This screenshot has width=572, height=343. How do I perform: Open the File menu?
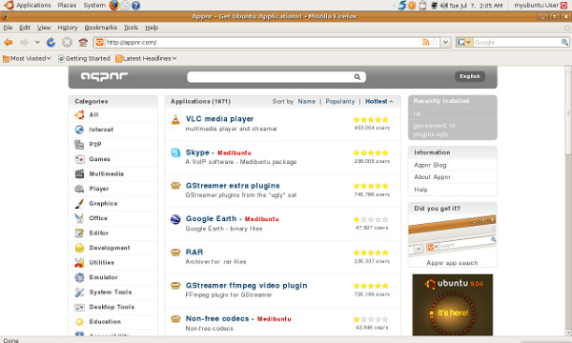click(x=8, y=28)
